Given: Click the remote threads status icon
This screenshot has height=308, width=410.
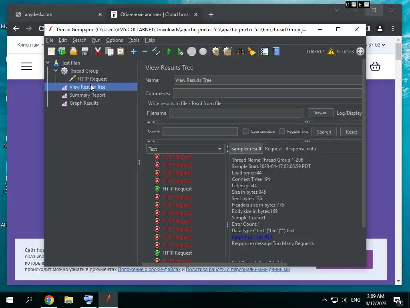Looking at the screenshot, I should tap(360, 51).
